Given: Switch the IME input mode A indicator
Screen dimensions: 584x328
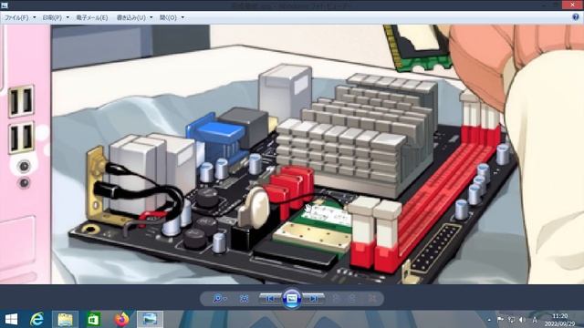Looking at the screenshot, I should 536,320.
